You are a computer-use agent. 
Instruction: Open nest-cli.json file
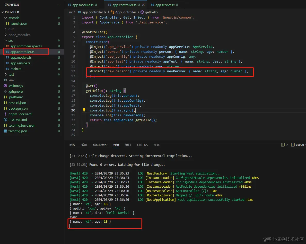[17, 103]
